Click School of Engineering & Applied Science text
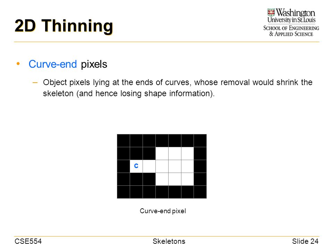This screenshot has height=250, width=333. coord(291,31)
